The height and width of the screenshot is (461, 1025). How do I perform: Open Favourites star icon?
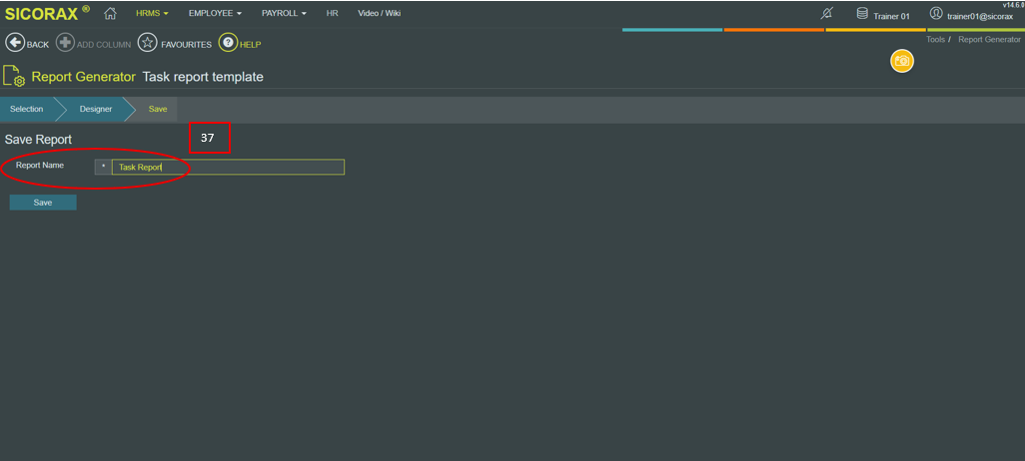(147, 43)
